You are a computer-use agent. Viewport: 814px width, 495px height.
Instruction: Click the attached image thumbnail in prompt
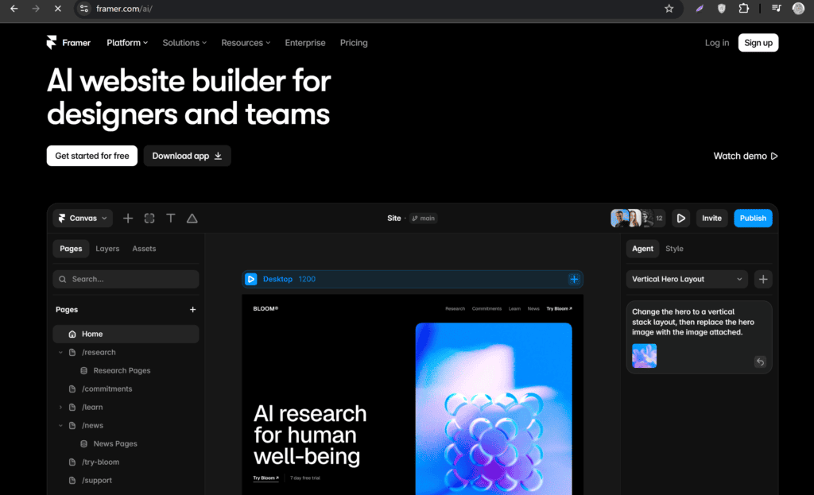[644, 356]
